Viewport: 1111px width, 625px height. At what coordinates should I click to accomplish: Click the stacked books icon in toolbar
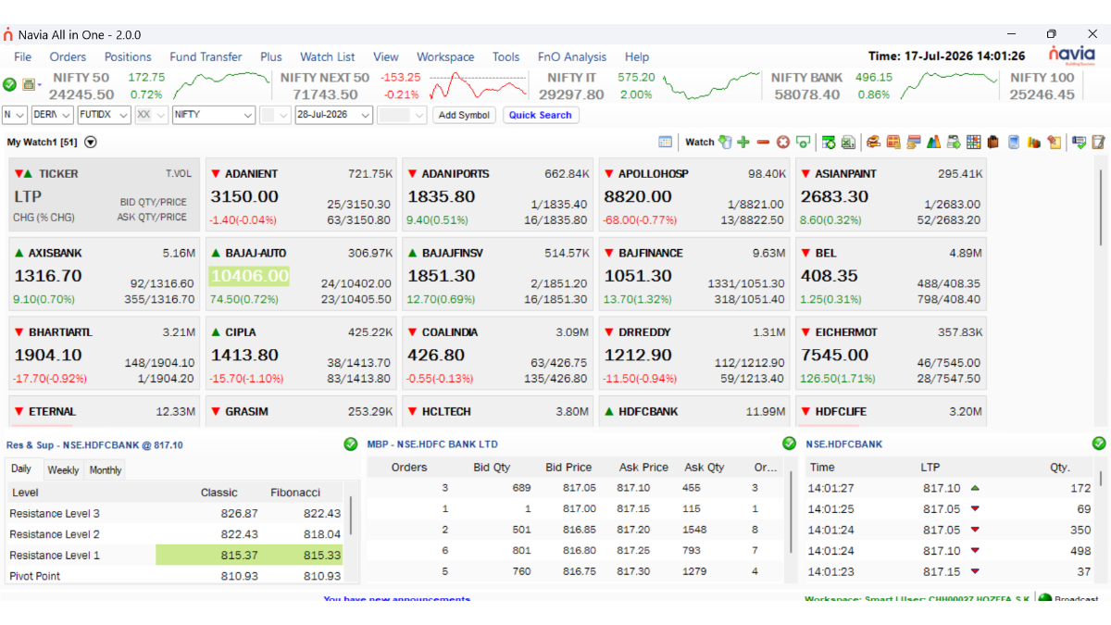coord(873,142)
